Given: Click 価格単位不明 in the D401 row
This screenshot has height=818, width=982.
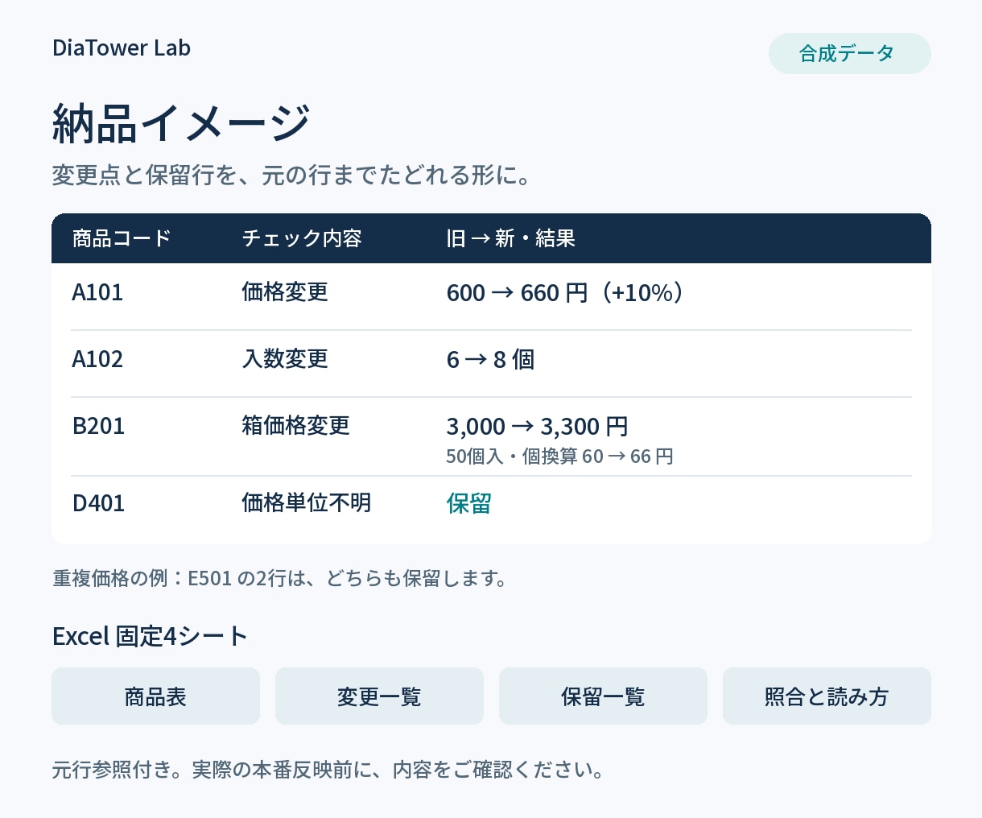Looking at the screenshot, I should pos(307,503).
